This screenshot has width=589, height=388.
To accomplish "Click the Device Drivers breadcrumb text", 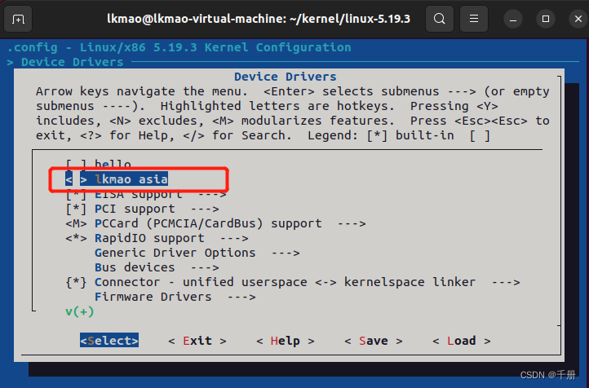I will click(72, 62).
